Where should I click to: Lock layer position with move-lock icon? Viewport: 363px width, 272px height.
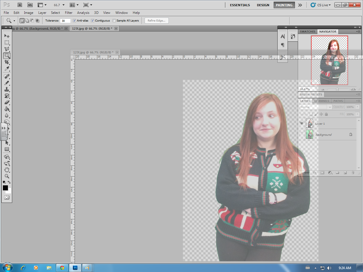[321, 114]
